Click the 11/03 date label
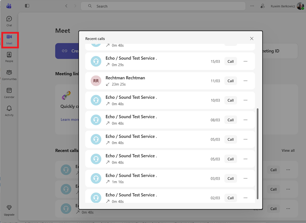Image resolution: width=306 pixels, height=223 pixels. click(x=215, y=81)
